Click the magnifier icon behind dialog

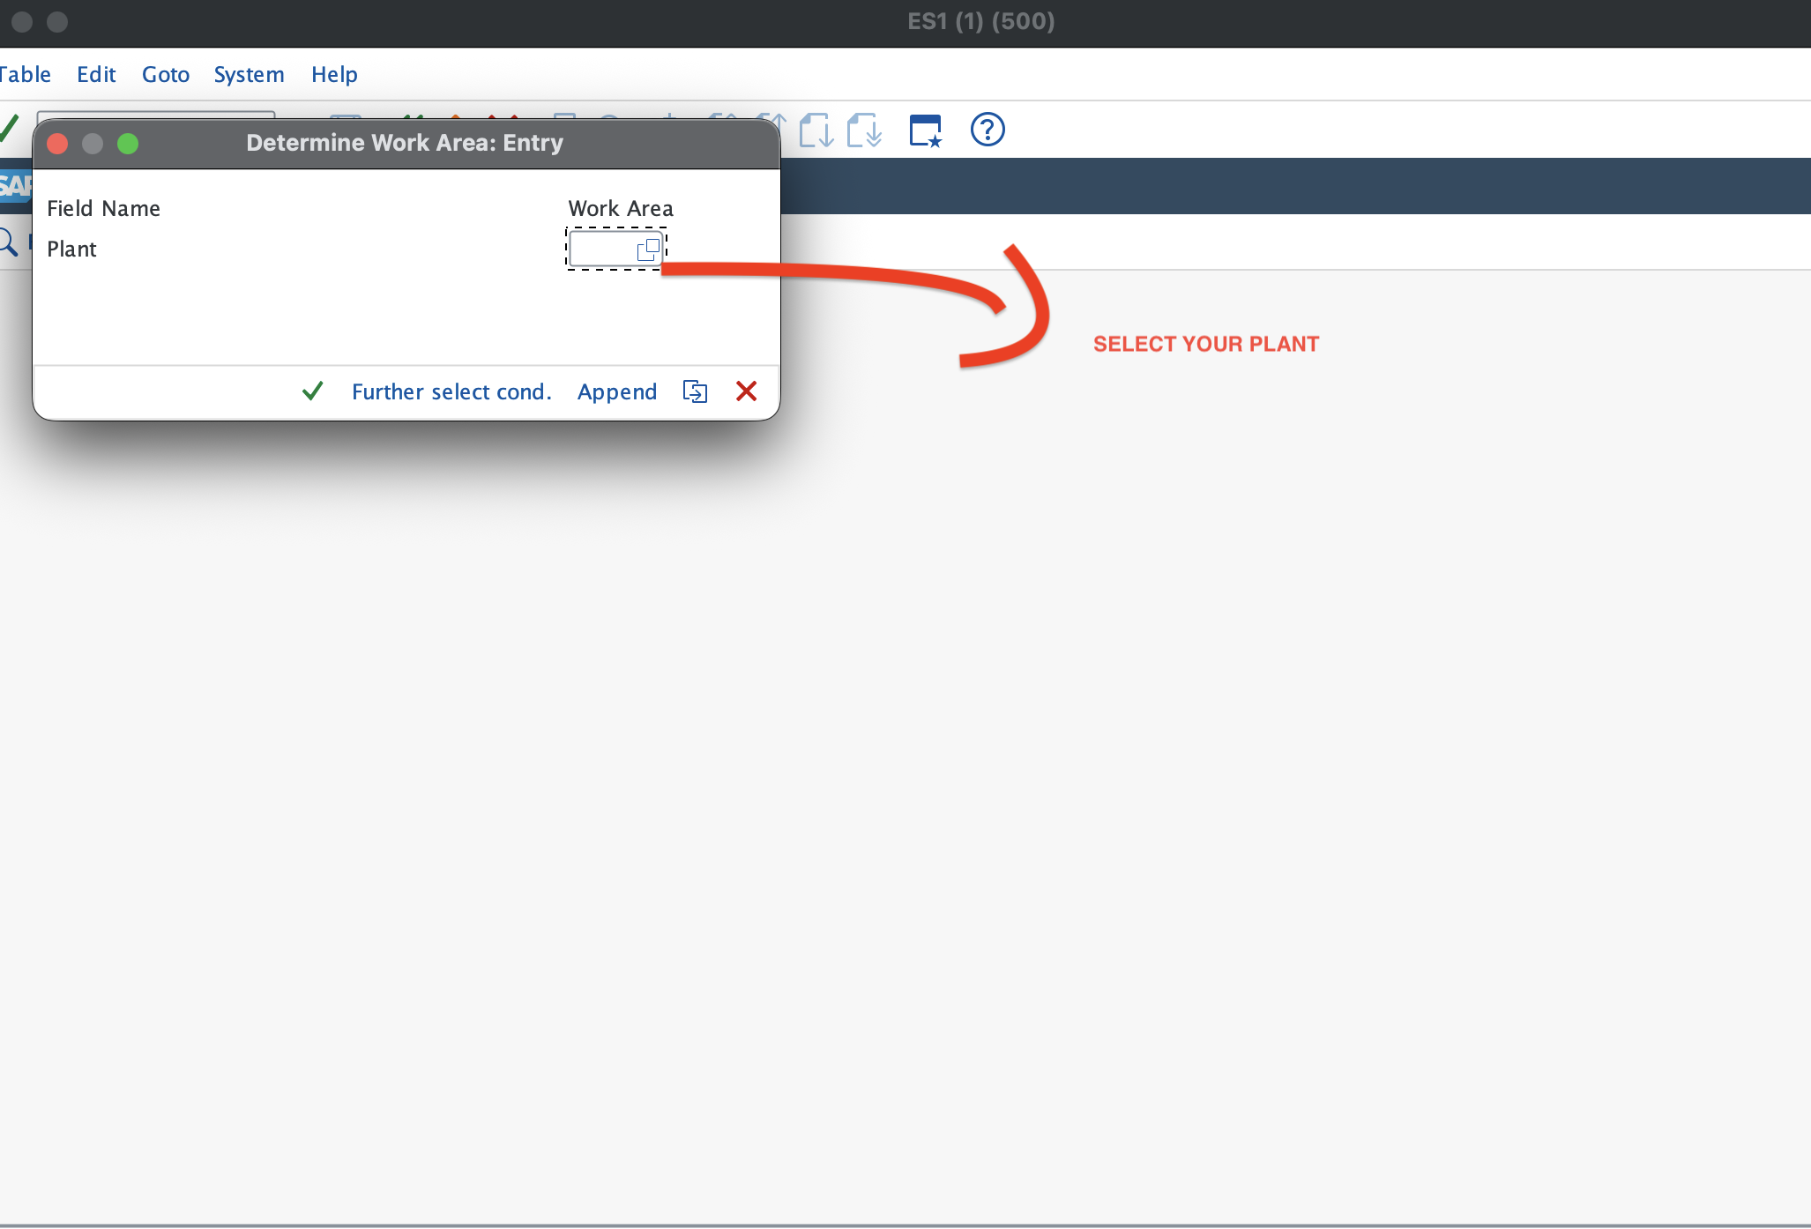coord(7,241)
